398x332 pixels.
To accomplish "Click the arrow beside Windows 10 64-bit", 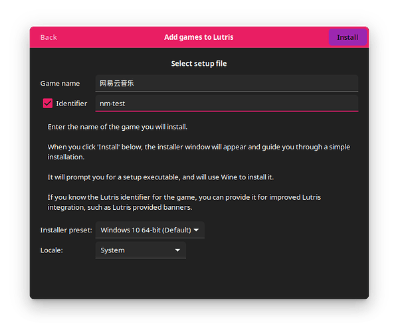I will [196, 230].
